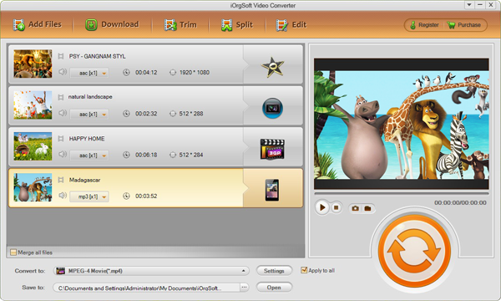
Task: Click the Open button
Action: tap(274, 288)
